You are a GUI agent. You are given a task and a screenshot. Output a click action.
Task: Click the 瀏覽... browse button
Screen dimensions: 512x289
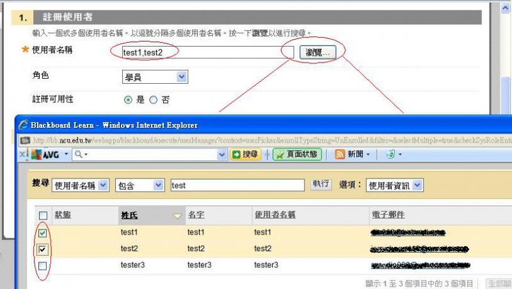[x=317, y=52]
